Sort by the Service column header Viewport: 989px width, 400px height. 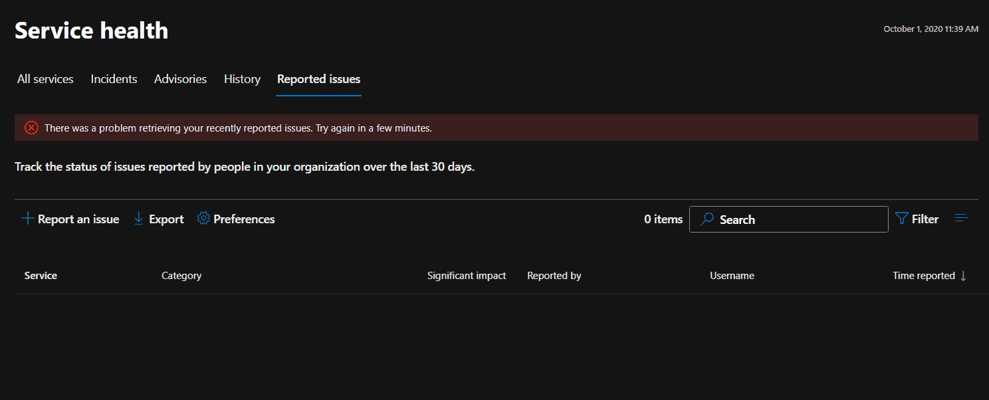(41, 276)
